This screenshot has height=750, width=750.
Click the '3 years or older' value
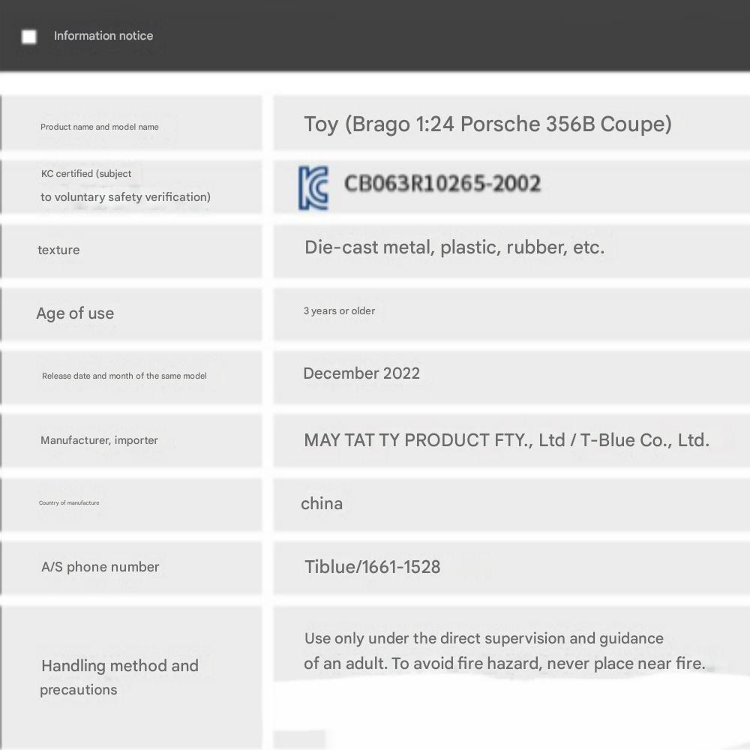[x=339, y=311]
